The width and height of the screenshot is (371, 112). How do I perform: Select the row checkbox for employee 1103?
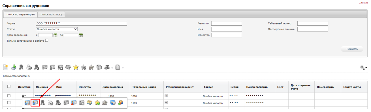pos(9,103)
